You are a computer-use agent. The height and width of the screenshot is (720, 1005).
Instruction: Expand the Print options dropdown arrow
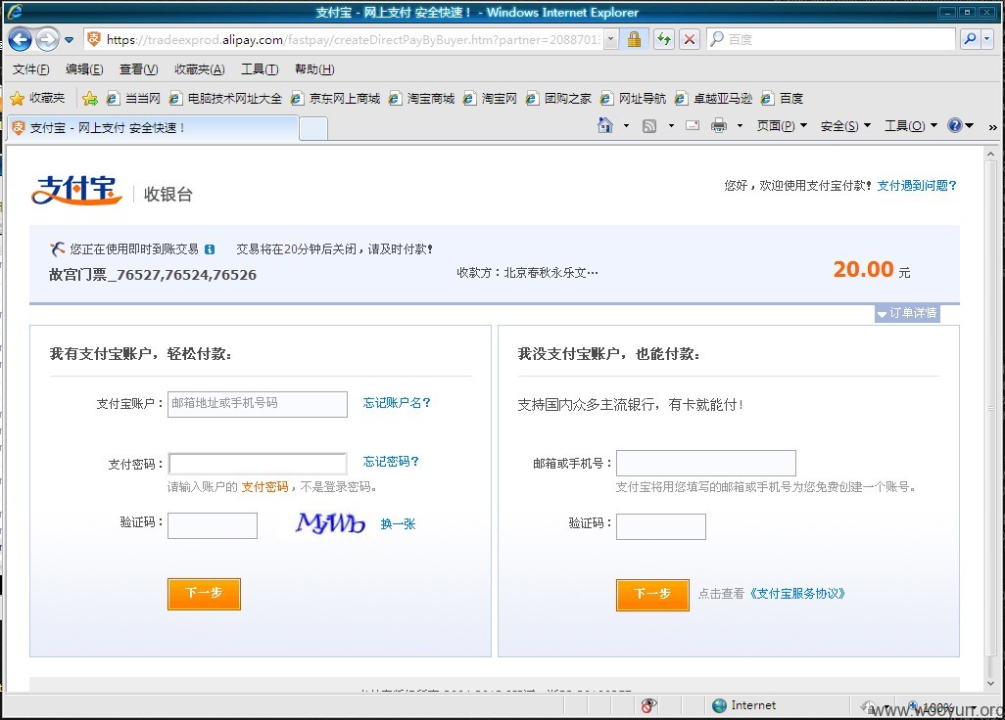(x=740, y=125)
